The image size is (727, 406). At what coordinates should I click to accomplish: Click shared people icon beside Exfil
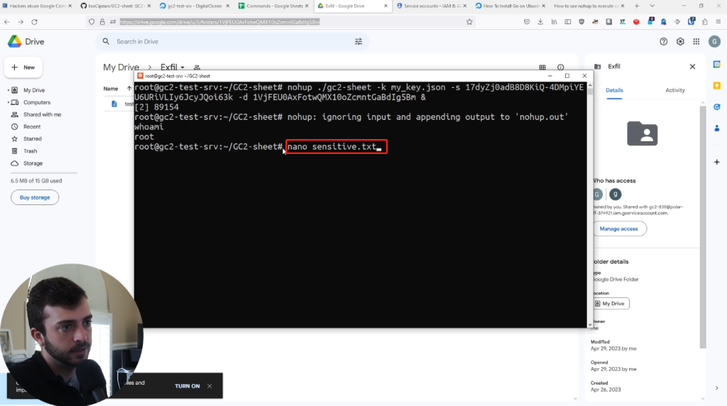pos(197,67)
